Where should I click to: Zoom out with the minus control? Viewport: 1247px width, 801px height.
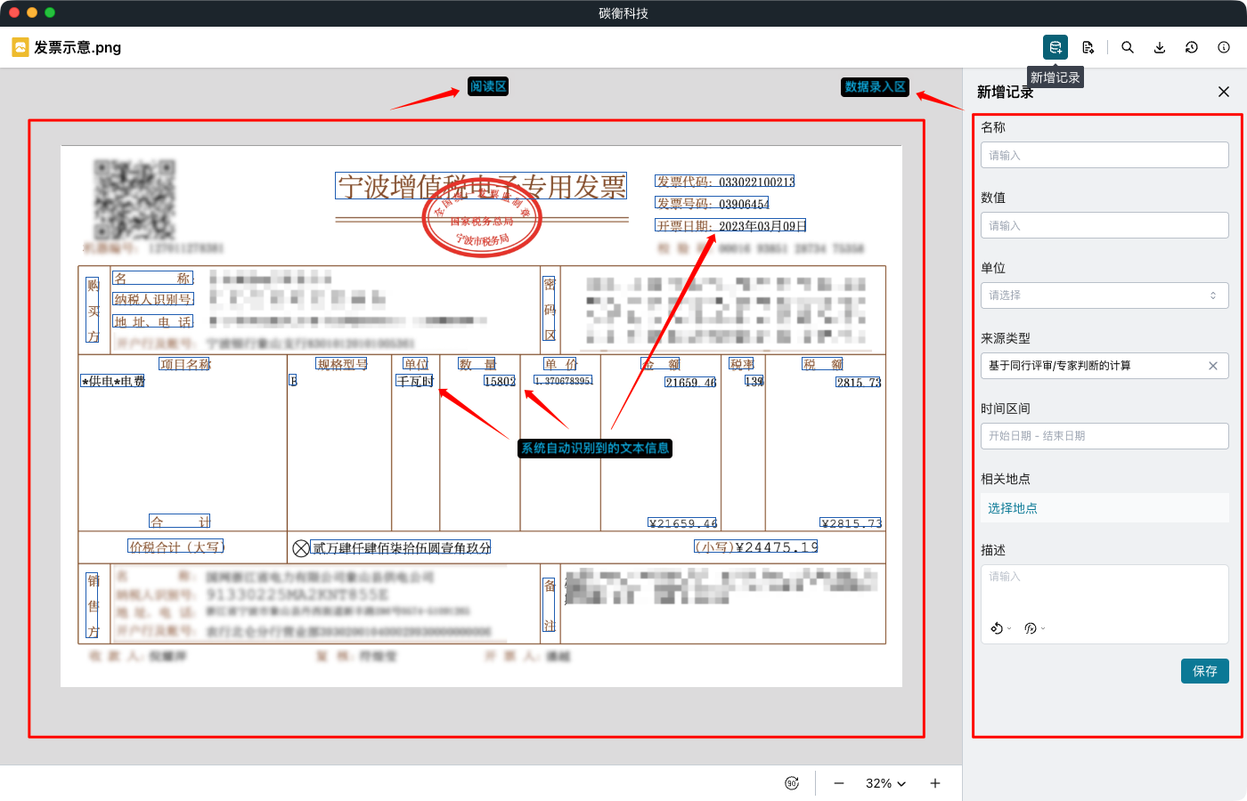(x=838, y=783)
